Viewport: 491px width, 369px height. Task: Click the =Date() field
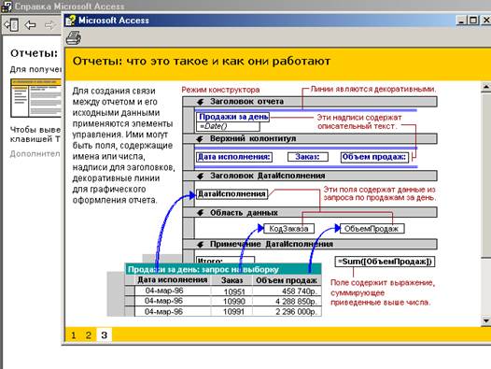pyautogui.click(x=229, y=126)
